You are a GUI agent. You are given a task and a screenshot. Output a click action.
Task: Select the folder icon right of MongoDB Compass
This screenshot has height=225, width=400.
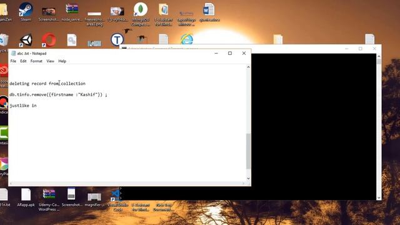164,14
